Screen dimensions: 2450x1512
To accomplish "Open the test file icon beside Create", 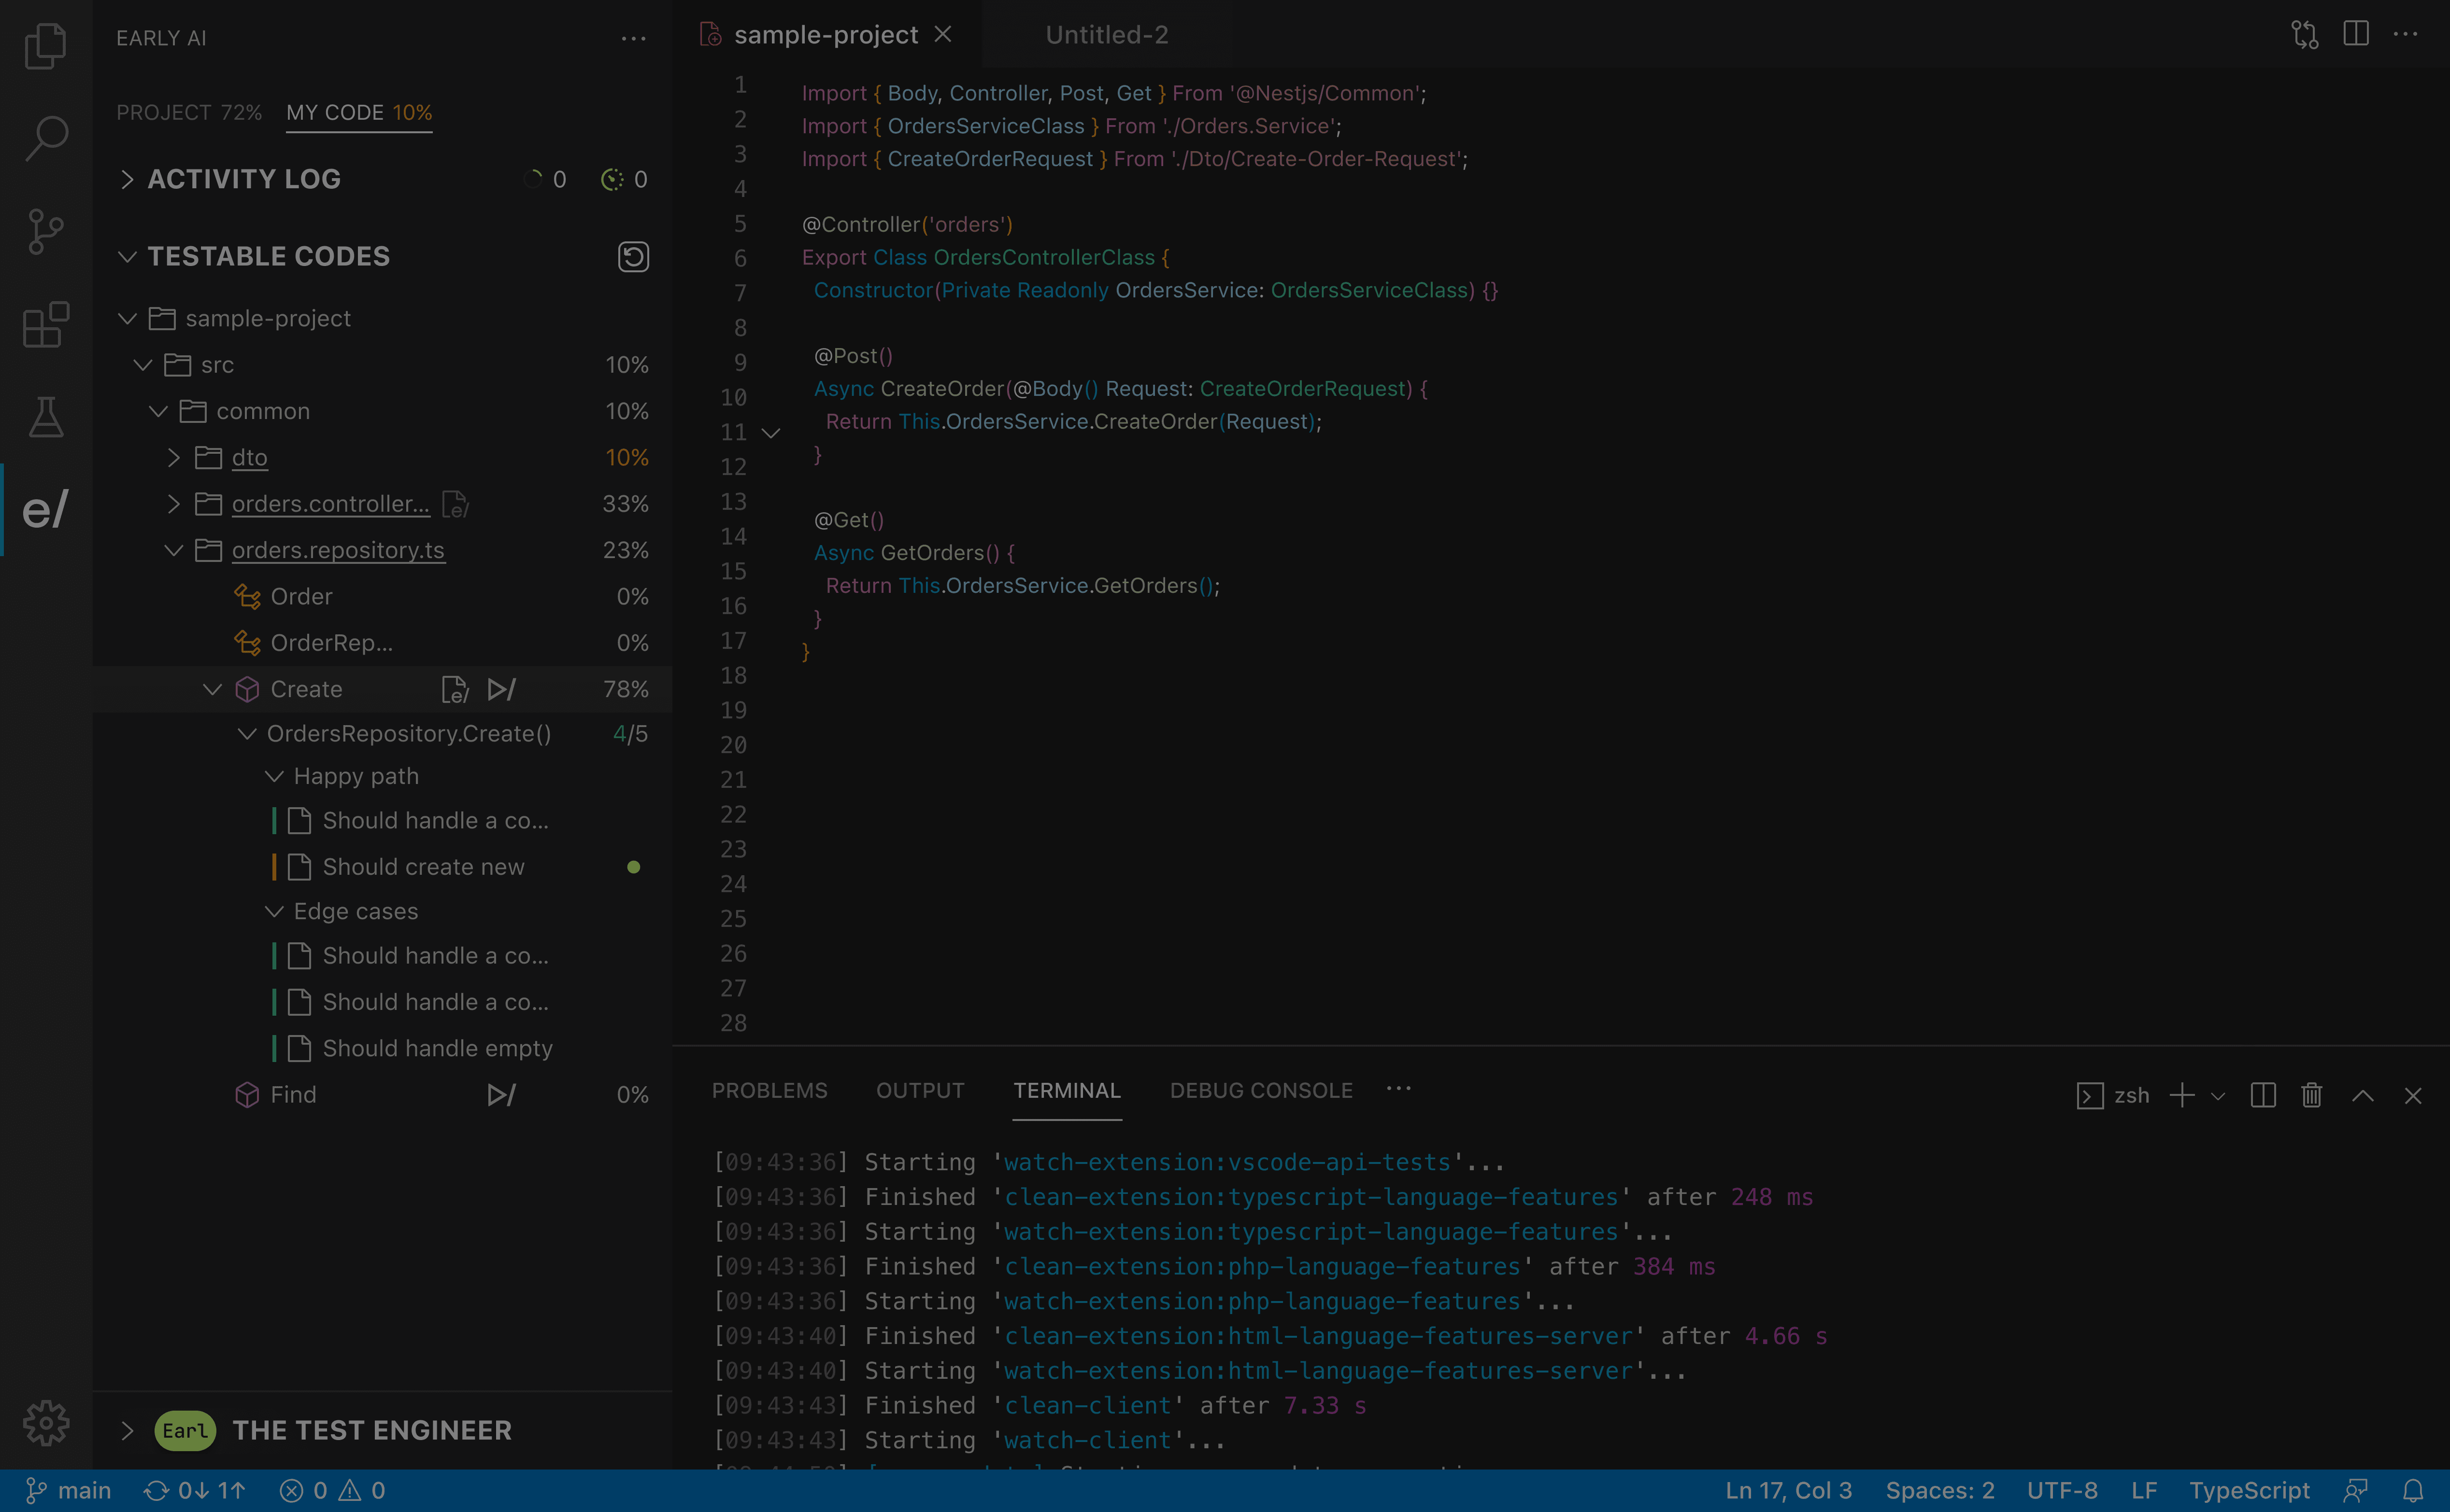I will click(x=454, y=690).
